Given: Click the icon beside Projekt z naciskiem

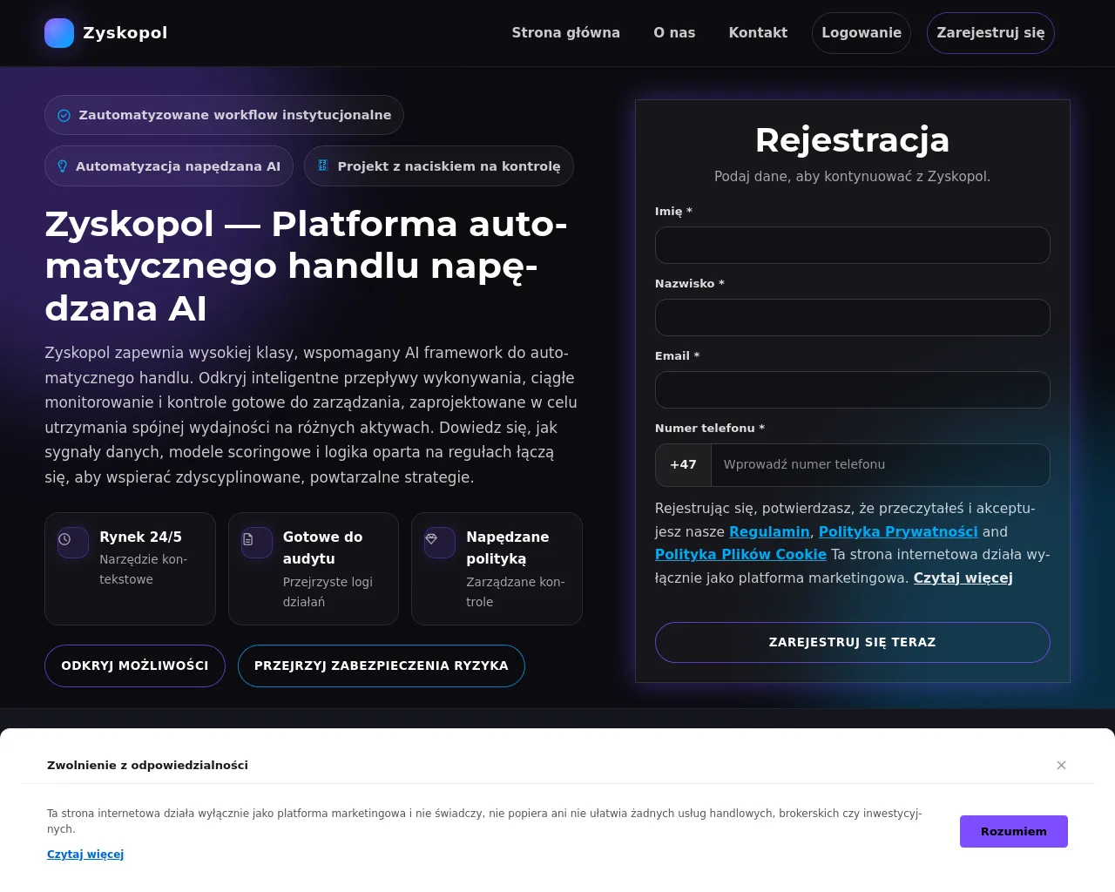Looking at the screenshot, I should pyautogui.click(x=323, y=166).
